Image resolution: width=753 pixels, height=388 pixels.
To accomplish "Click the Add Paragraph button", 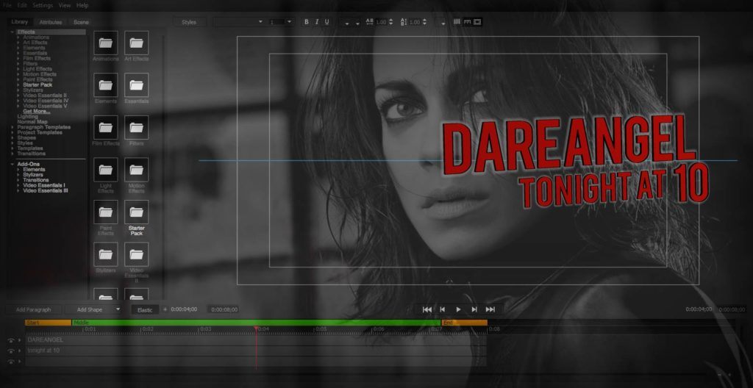I will coord(34,310).
